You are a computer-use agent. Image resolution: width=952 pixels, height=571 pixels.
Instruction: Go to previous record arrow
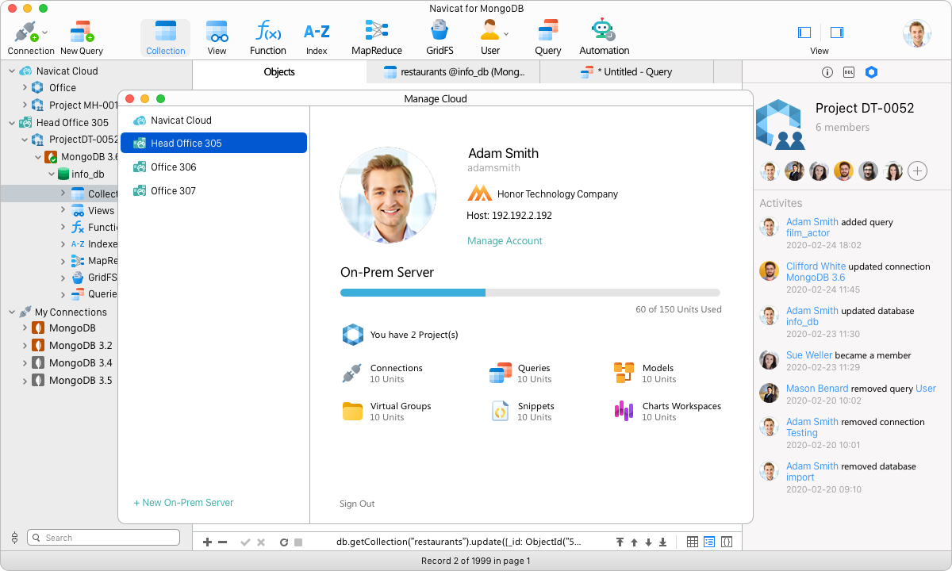point(634,542)
